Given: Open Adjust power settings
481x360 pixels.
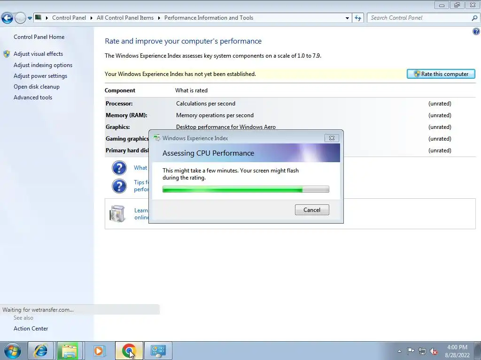Looking at the screenshot, I should 40,76.
